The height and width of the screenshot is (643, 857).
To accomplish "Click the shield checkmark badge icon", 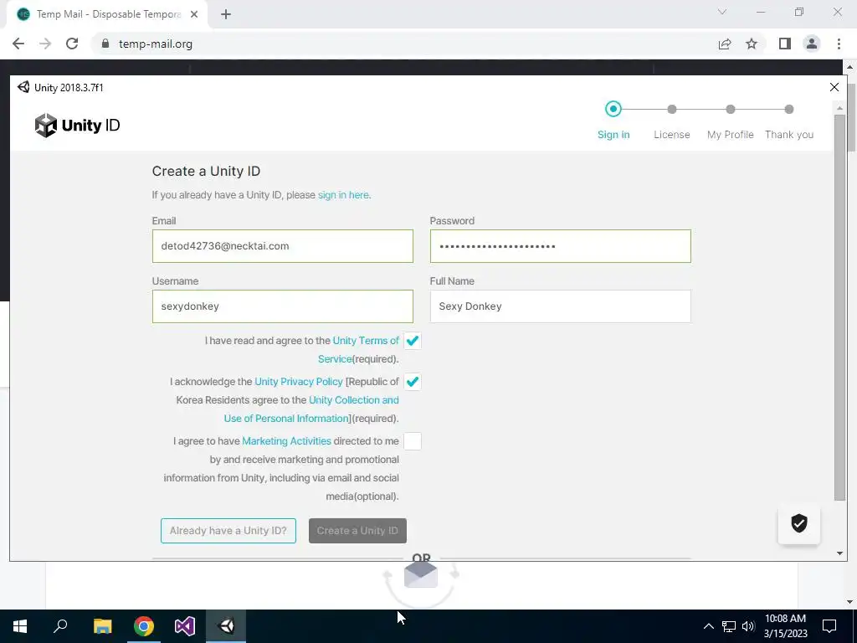I will tap(798, 523).
